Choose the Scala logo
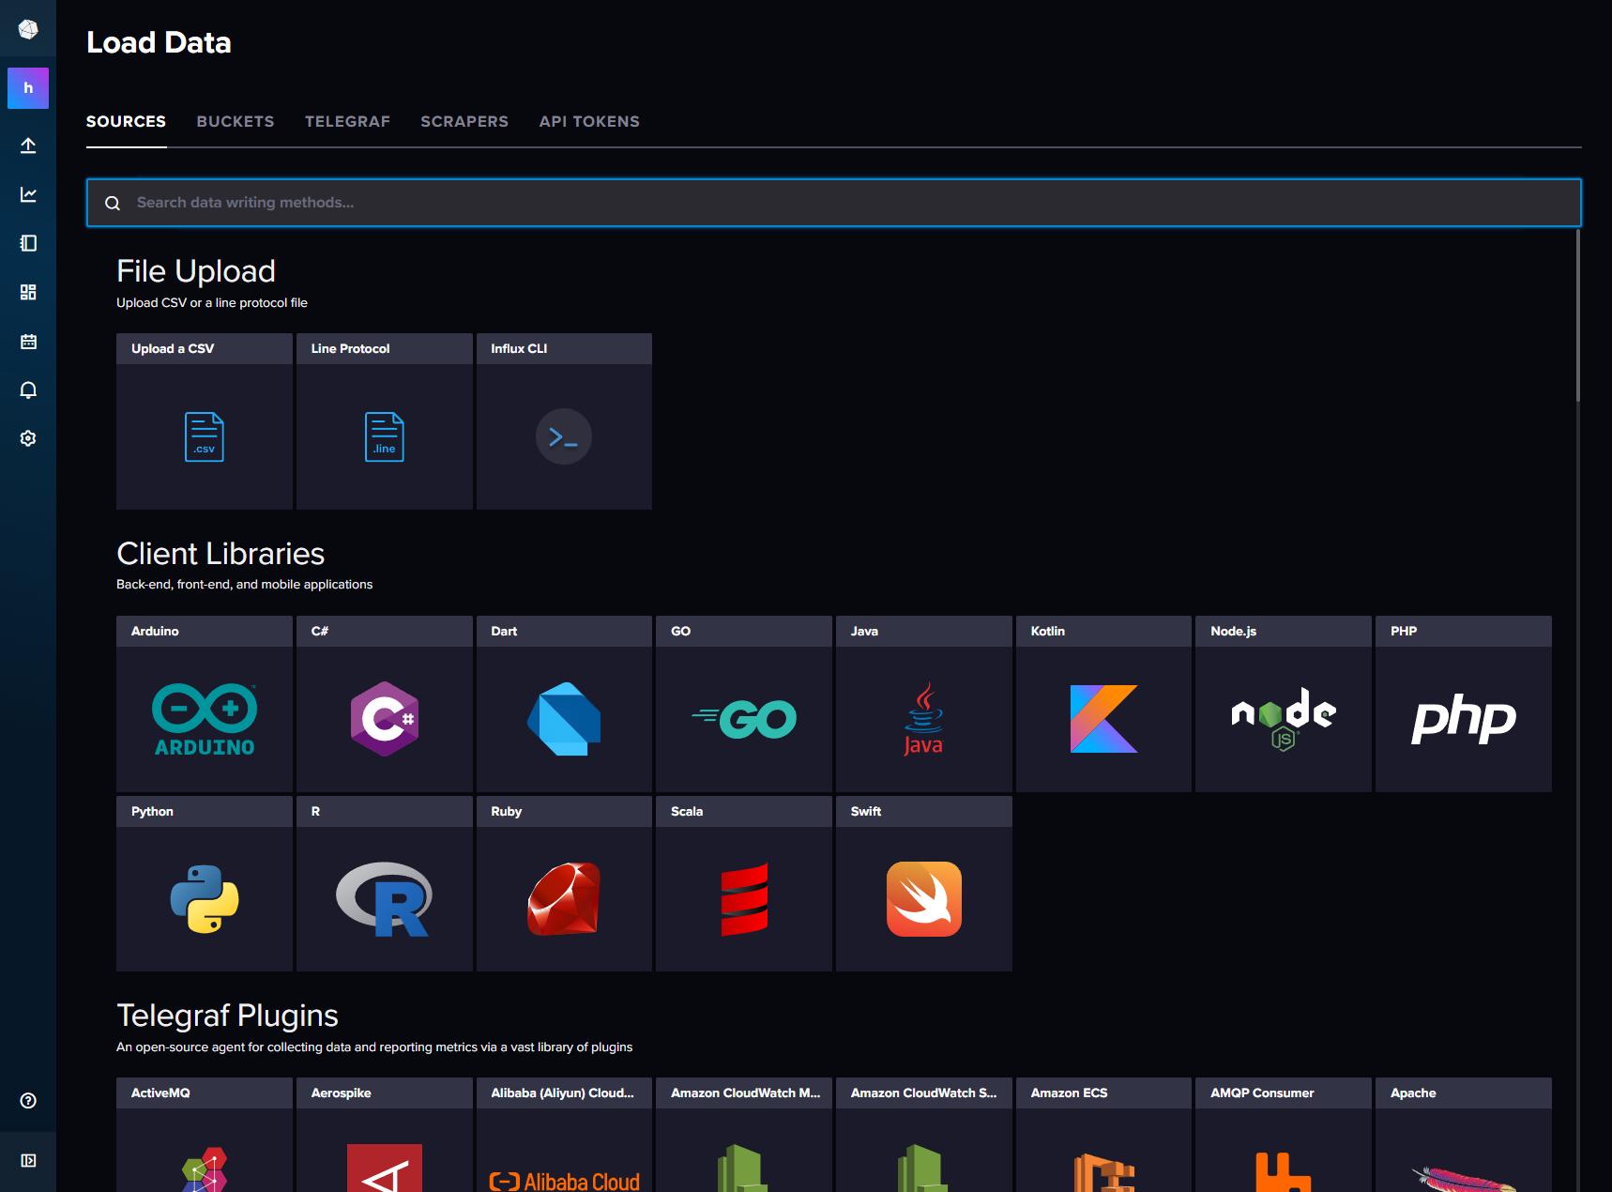The height and width of the screenshot is (1192, 1612). click(x=744, y=899)
